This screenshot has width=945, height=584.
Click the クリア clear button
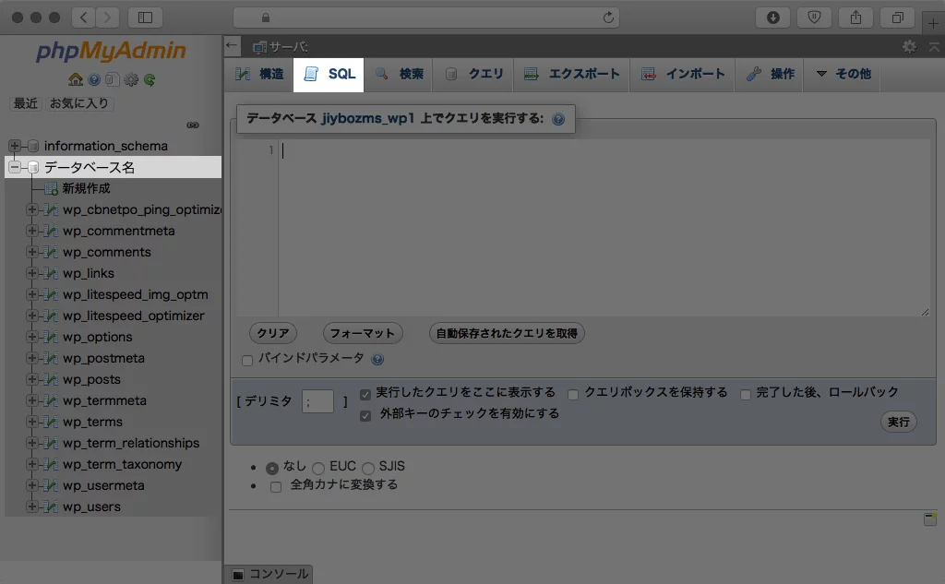[x=273, y=333]
